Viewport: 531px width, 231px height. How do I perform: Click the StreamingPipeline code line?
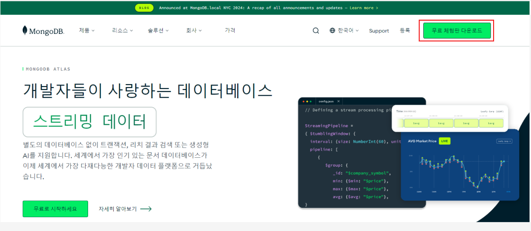pyautogui.click(x=329, y=125)
